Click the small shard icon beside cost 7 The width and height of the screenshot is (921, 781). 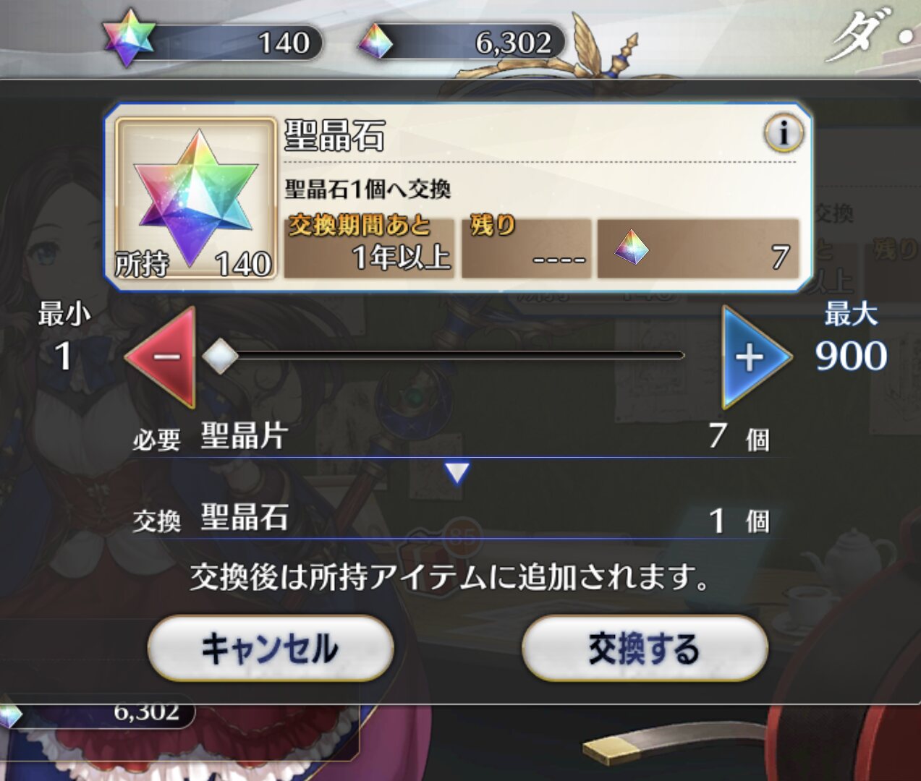point(632,247)
